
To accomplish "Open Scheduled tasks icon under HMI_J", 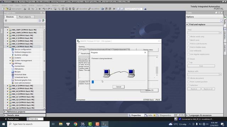I will point(13,77).
